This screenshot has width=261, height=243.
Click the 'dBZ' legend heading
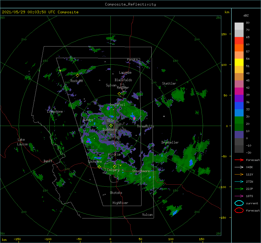pyautogui.click(x=246, y=15)
